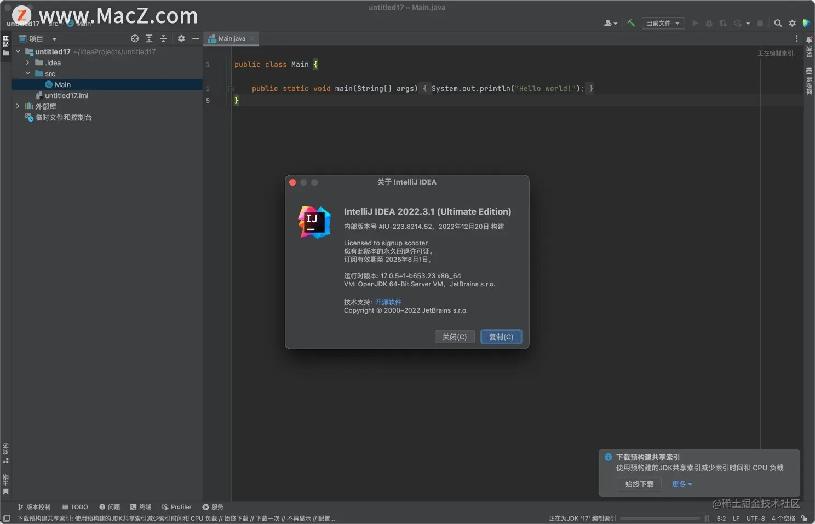Open the user account icon menu
This screenshot has width=815, height=524.
(x=610, y=23)
